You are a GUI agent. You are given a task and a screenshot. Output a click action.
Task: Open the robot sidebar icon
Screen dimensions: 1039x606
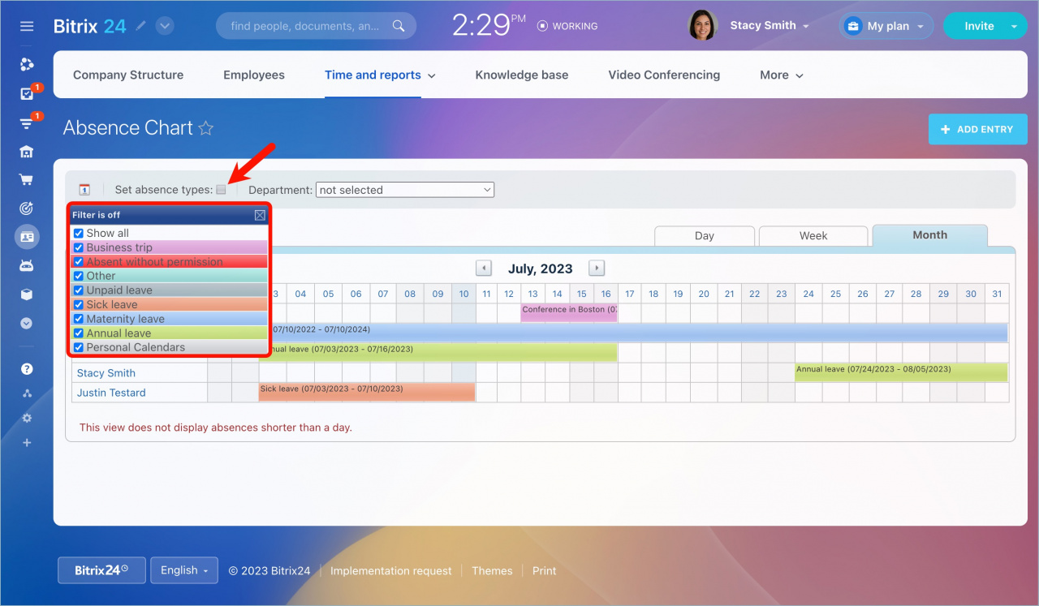point(27,265)
